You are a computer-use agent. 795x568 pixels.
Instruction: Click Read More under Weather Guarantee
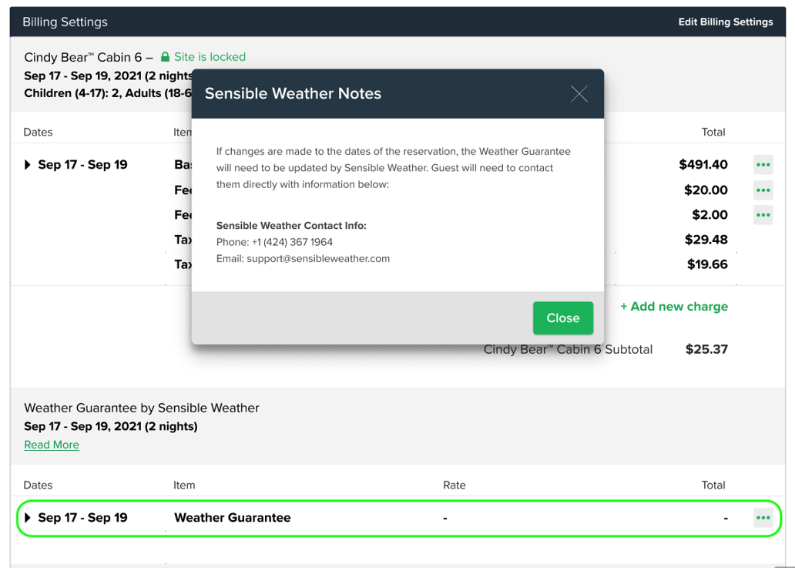51,445
